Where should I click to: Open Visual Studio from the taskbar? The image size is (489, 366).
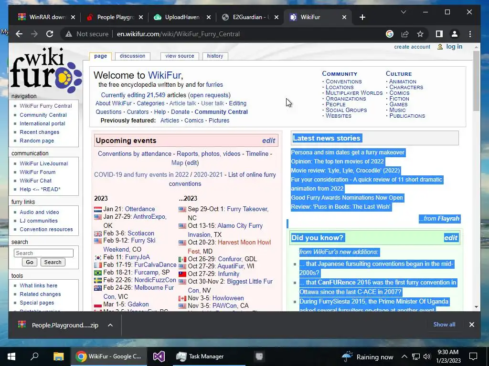click(x=159, y=356)
